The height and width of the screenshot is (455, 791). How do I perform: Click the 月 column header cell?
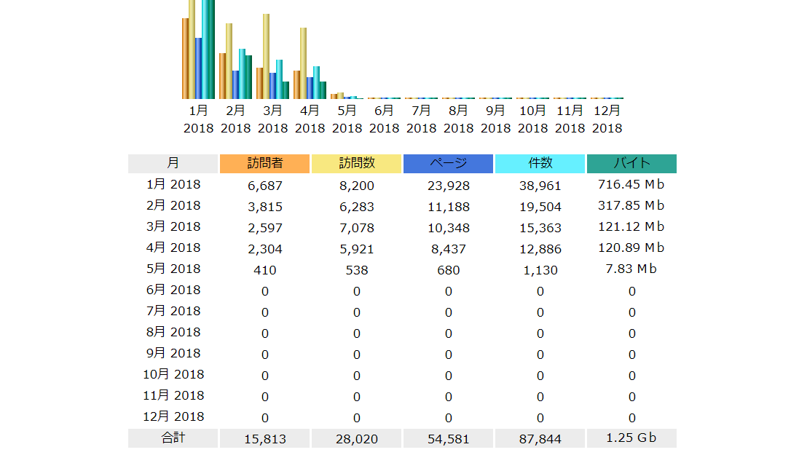(173, 164)
